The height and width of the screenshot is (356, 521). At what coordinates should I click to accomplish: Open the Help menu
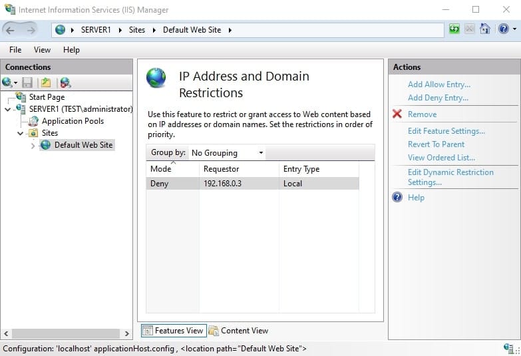pyautogui.click(x=71, y=50)
